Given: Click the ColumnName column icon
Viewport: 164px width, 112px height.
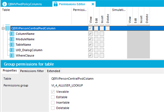Looking at the screenshot, I should click(x=12, y=34).
